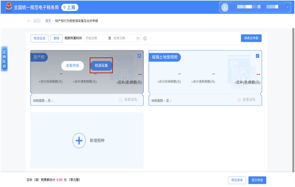Go to 首页 breadcrumb link
Screen dimensions: 295x187
tap(48, 21)
